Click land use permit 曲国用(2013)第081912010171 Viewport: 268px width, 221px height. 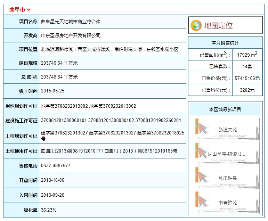click(72, 151)
